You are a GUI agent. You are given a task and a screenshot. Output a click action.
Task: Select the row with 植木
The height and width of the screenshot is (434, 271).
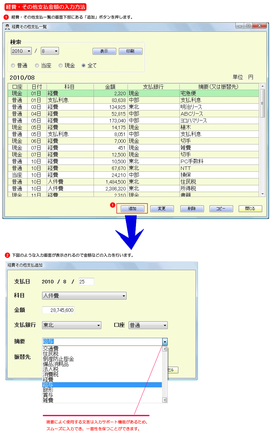tap(133, 127)
